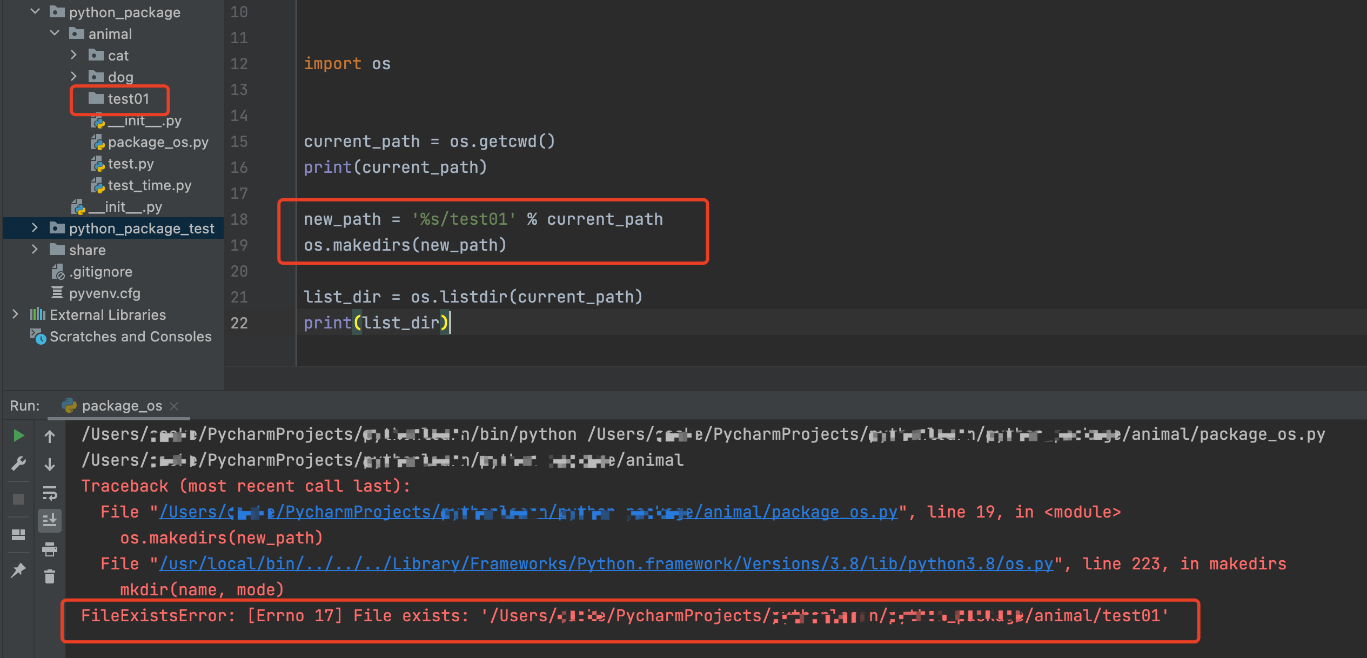Click line number 19 in the gutter
Viewport: 1367px width, 658px height.
(x=239, y=245)
